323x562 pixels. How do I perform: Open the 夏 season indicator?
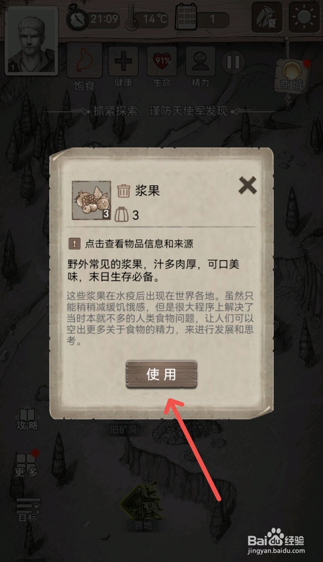click(x=267, y=17)
